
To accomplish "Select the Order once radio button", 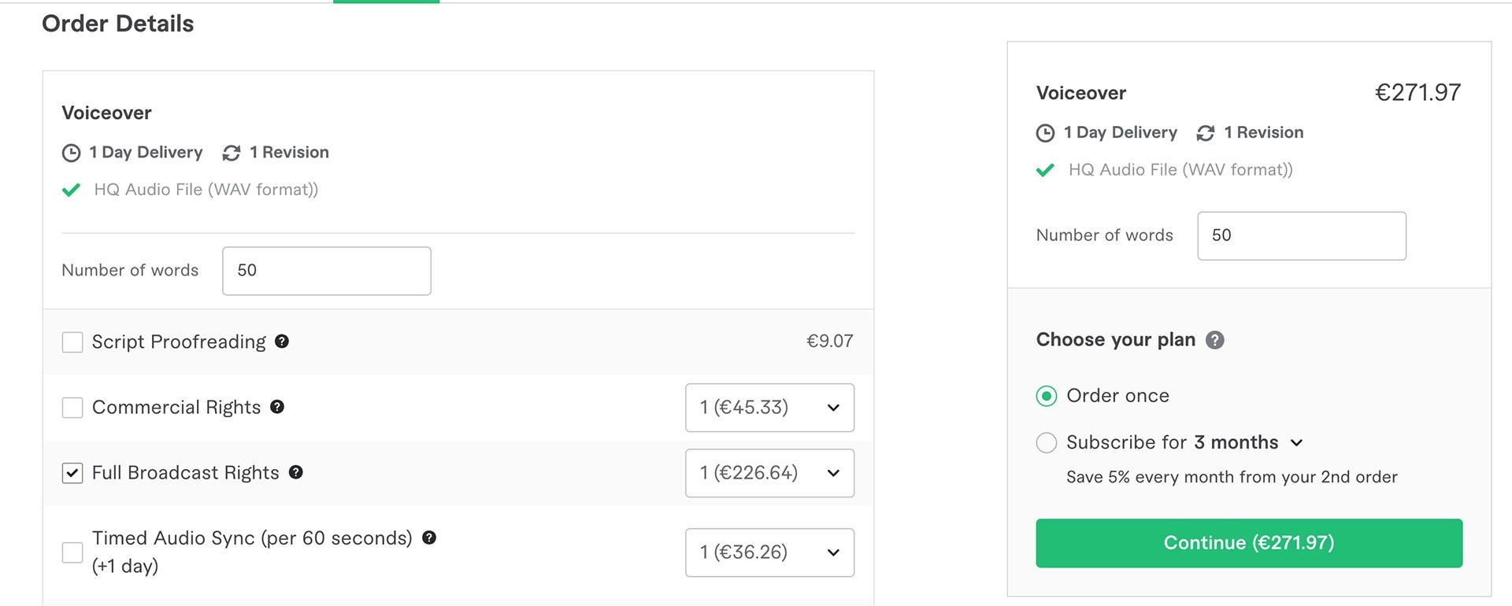I will tap(1047, 396).
